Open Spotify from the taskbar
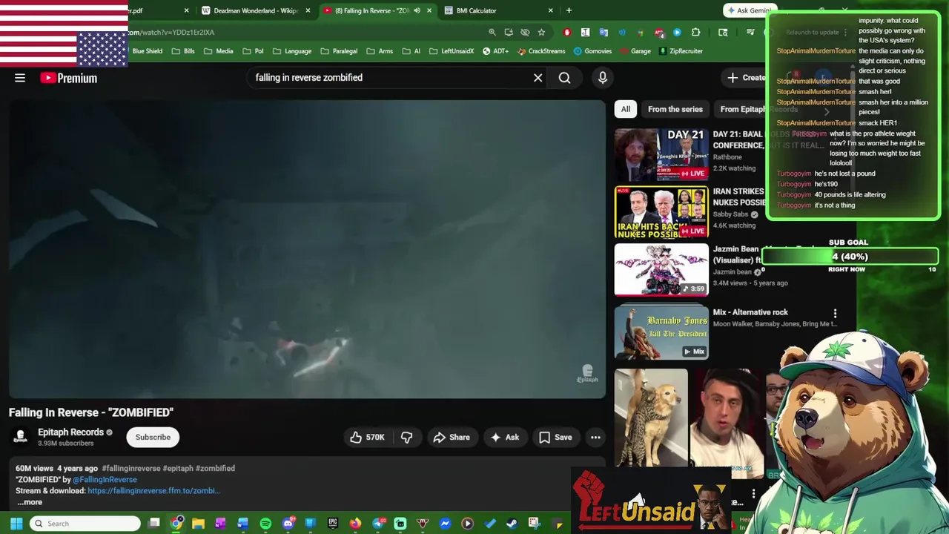 tap(265, 524)
